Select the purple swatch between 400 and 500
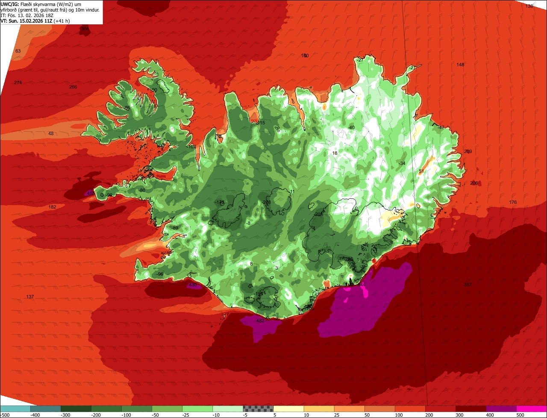The width and height of the screenshot is (547, 418). click(x=501, y=409)
